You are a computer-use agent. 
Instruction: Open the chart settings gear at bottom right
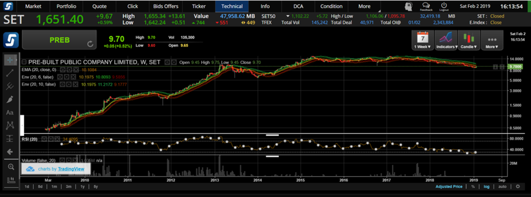[518, 187]
